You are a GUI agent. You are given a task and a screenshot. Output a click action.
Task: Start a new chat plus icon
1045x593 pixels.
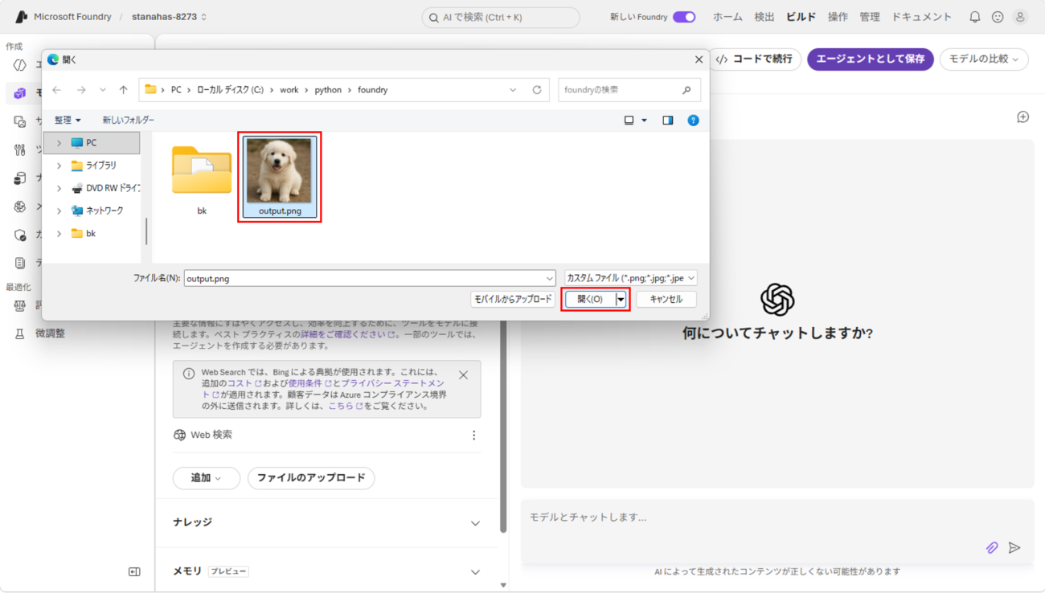(x=1022, y=117)
